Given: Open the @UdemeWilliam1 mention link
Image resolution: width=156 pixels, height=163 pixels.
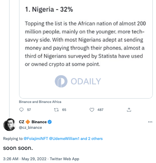Looking at the screenshot, I should pos(64,139).
